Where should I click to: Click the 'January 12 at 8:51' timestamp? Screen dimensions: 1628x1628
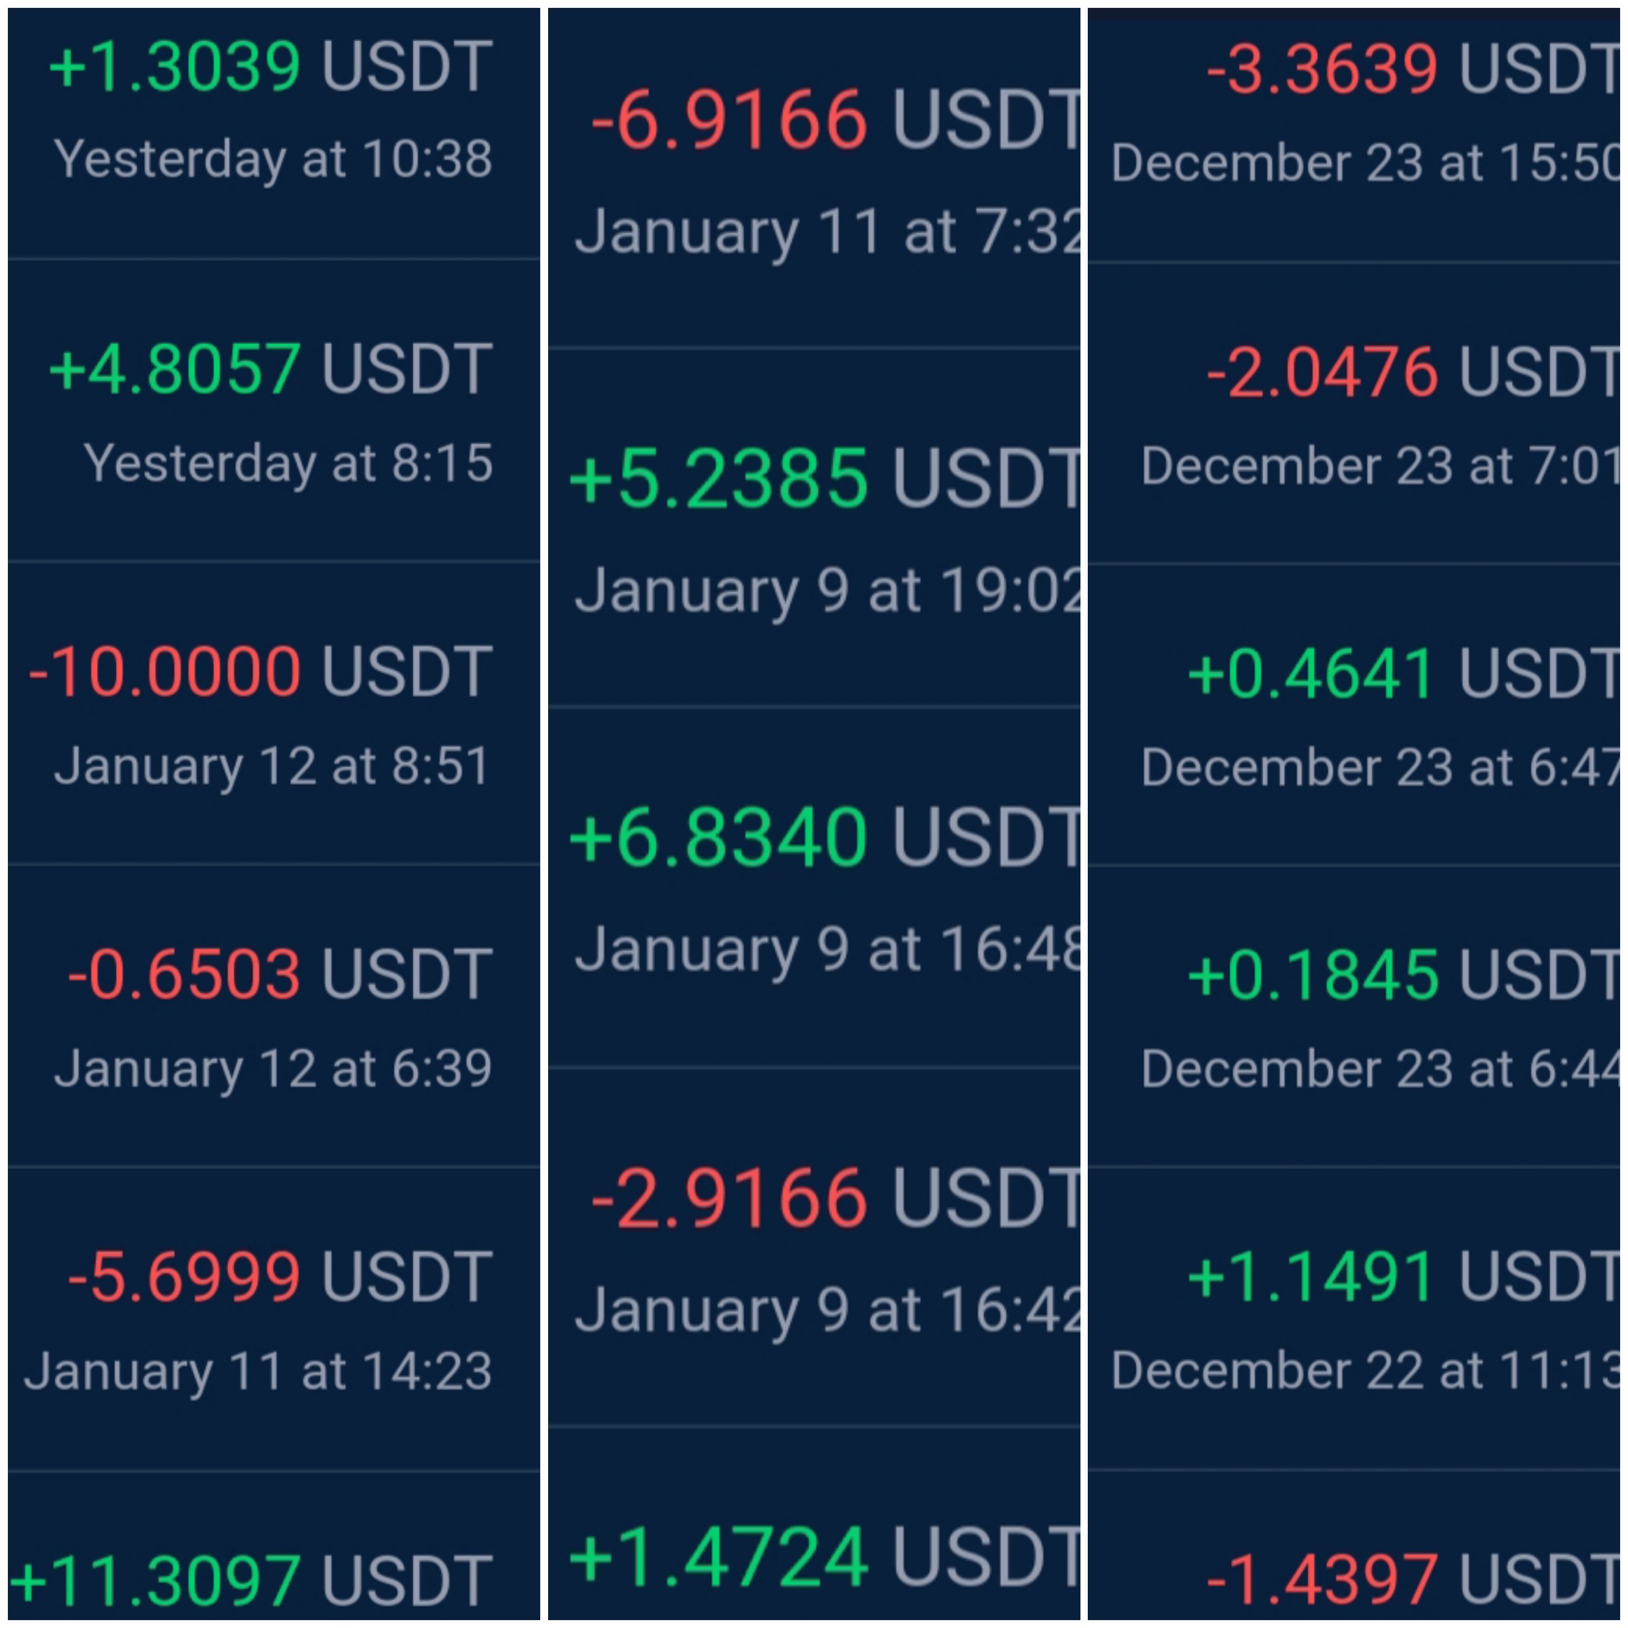pyautogui.click(x=272, y=766)
